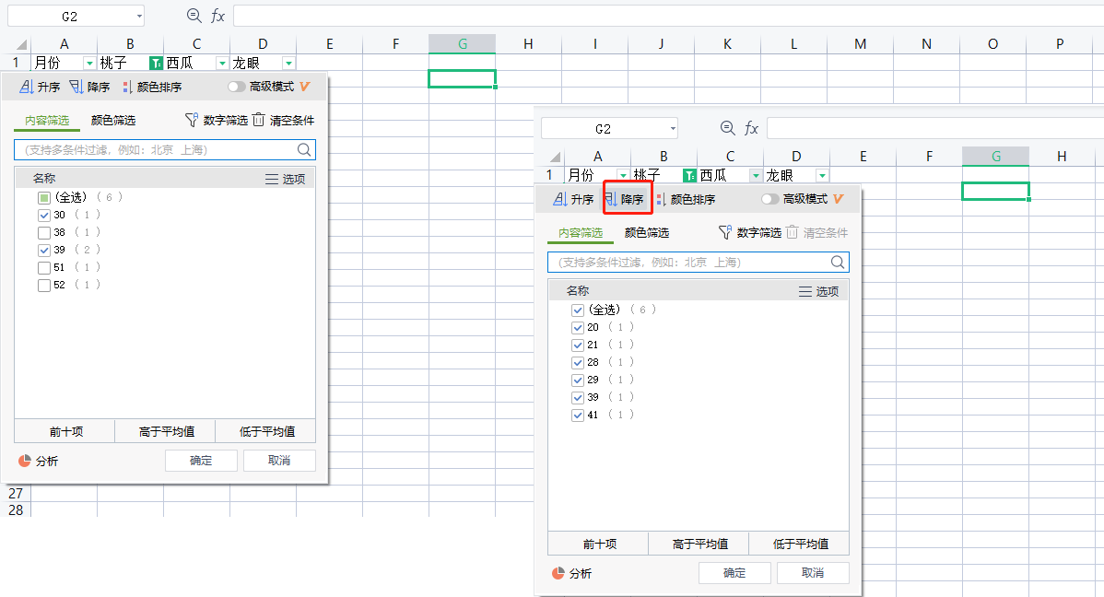This screenshot has height=597, width=1104.
Task: Click 清空条件 trash icon in back window's panel
Action: [258, 120]
